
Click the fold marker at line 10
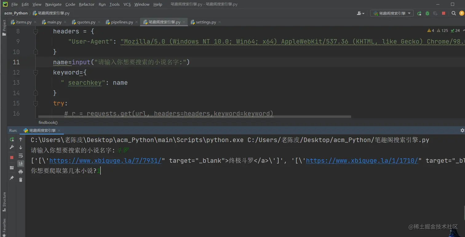[x=36, y=52]
